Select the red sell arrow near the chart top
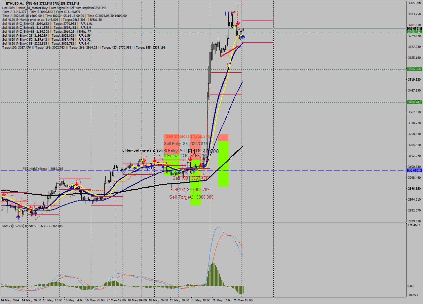Viewport: 423px width, 304px height. 238,24
